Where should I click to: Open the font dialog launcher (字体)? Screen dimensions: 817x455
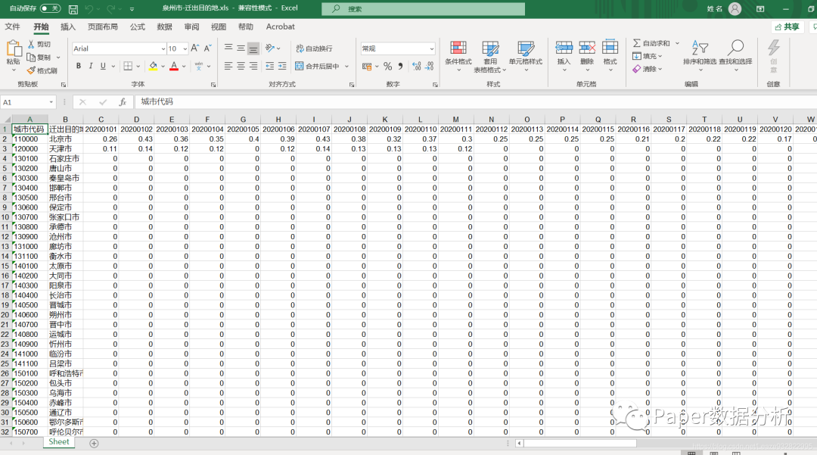213,85
